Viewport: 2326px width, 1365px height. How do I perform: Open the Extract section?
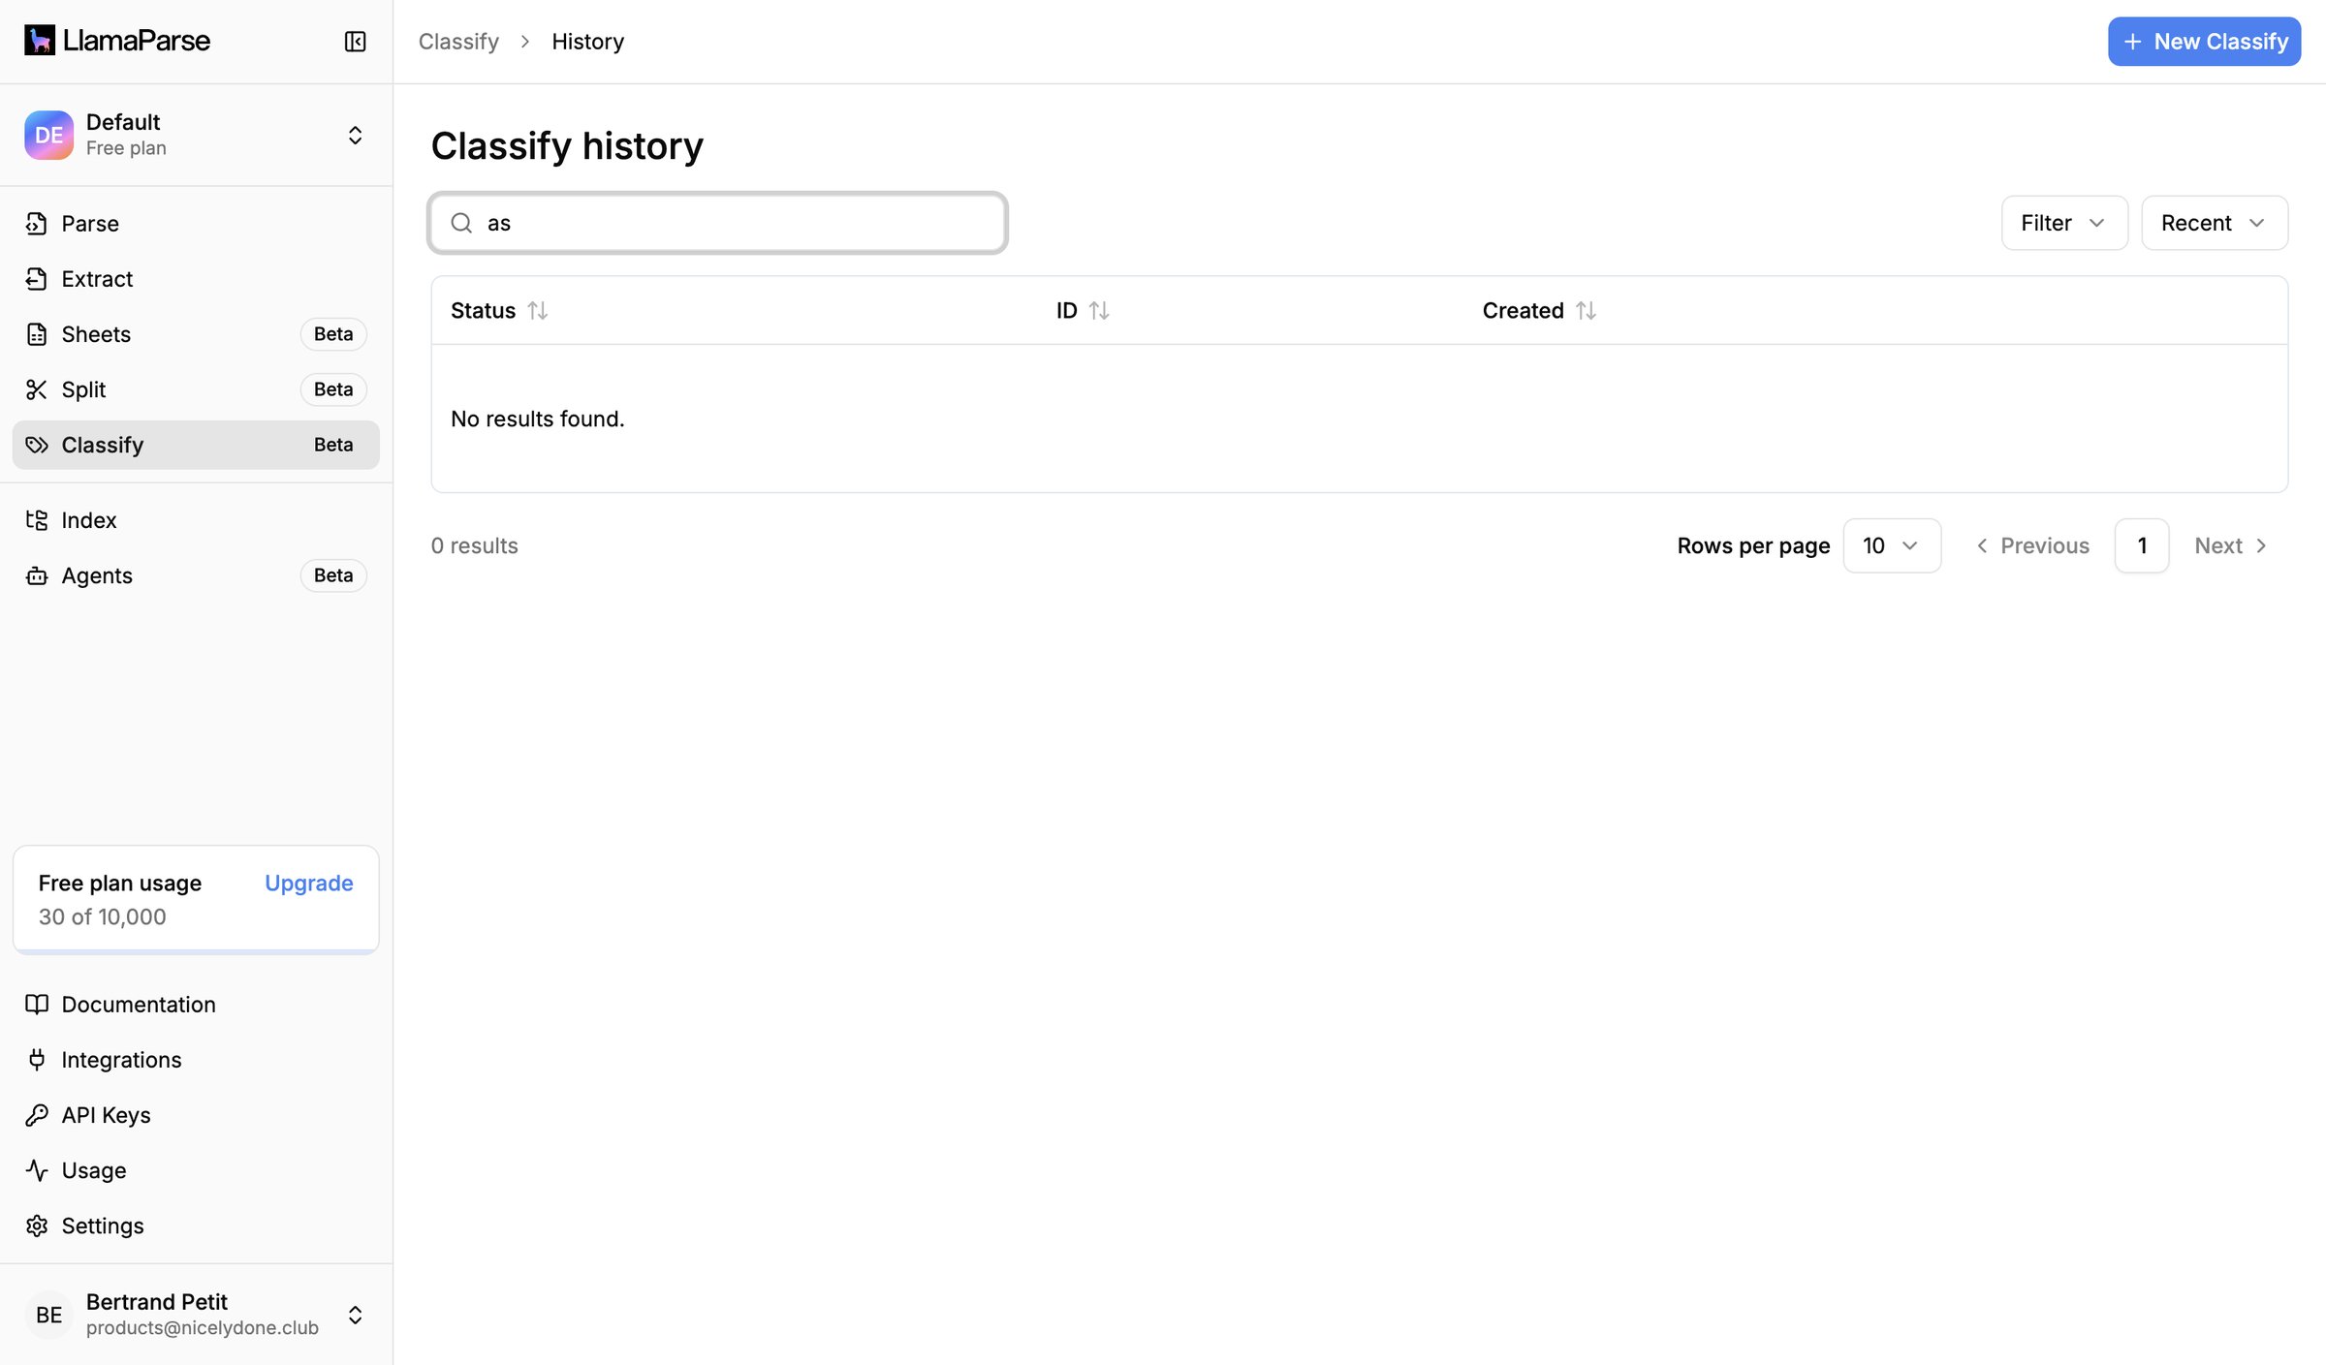coord(196,279)
